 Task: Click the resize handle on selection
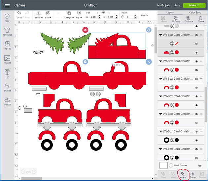coord(149,62)
